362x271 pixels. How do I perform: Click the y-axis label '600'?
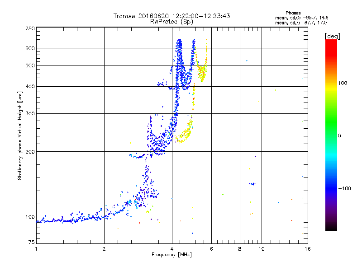tap(30, 48)
